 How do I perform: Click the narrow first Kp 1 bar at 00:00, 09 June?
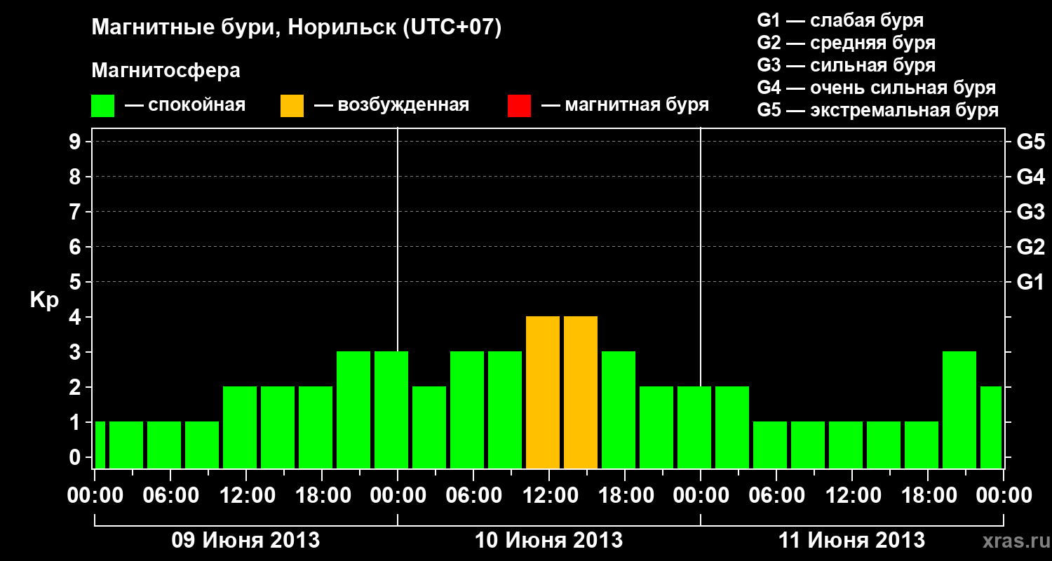tap(100, 445)
